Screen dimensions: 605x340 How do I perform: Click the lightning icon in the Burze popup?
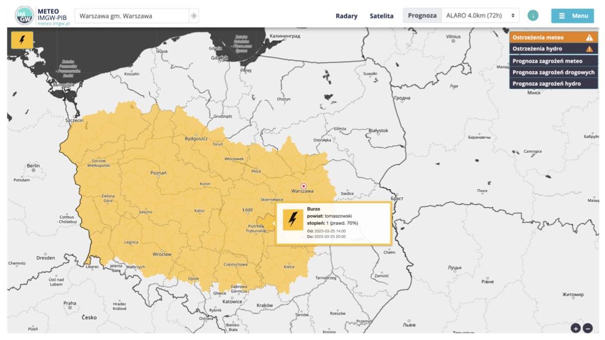[x=292, y=220]
